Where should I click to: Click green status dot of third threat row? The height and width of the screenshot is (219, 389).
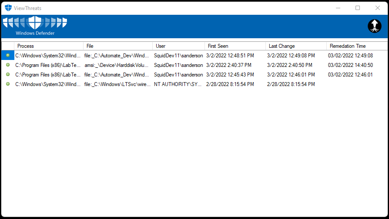coord(8,75)
